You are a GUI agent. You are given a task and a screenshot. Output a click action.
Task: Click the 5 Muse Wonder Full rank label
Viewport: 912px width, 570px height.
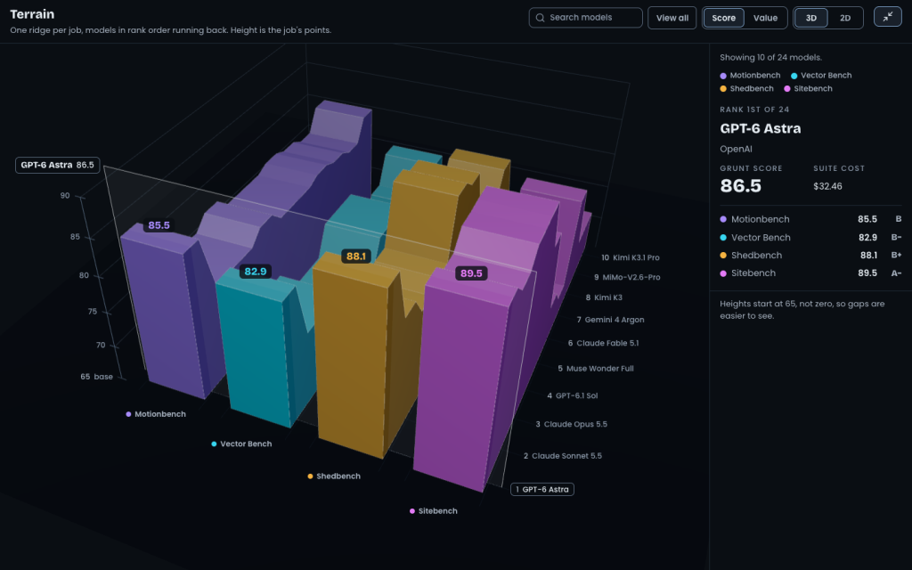click(596, 368)
